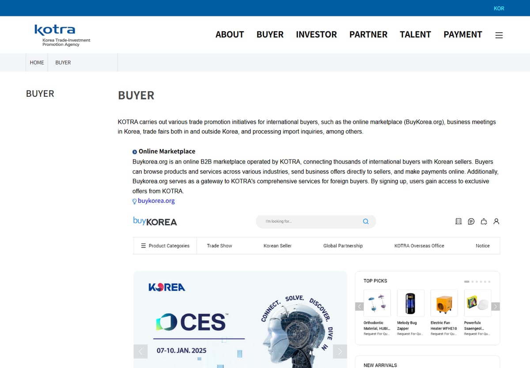The height and width of the screenshot is (368, 530).
Task: Click BUYER in the breadcrumb
Action: click(x=63, y=63)
